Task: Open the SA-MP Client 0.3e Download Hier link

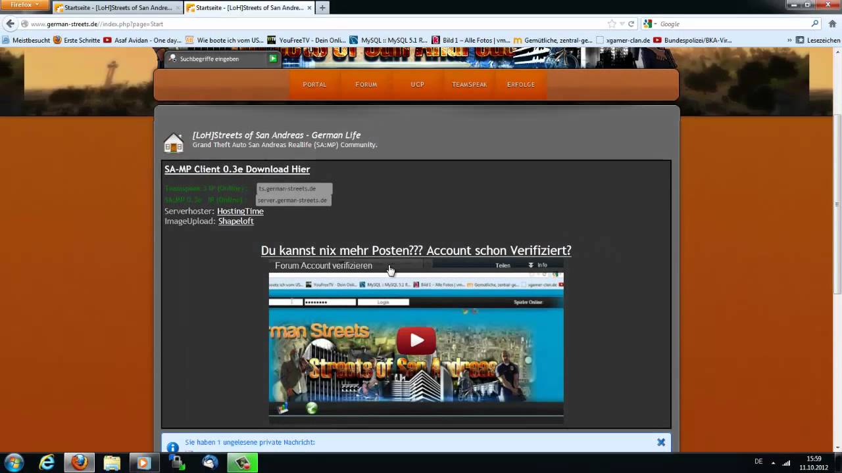Action: pyautogui.click(x=237, y=169)
